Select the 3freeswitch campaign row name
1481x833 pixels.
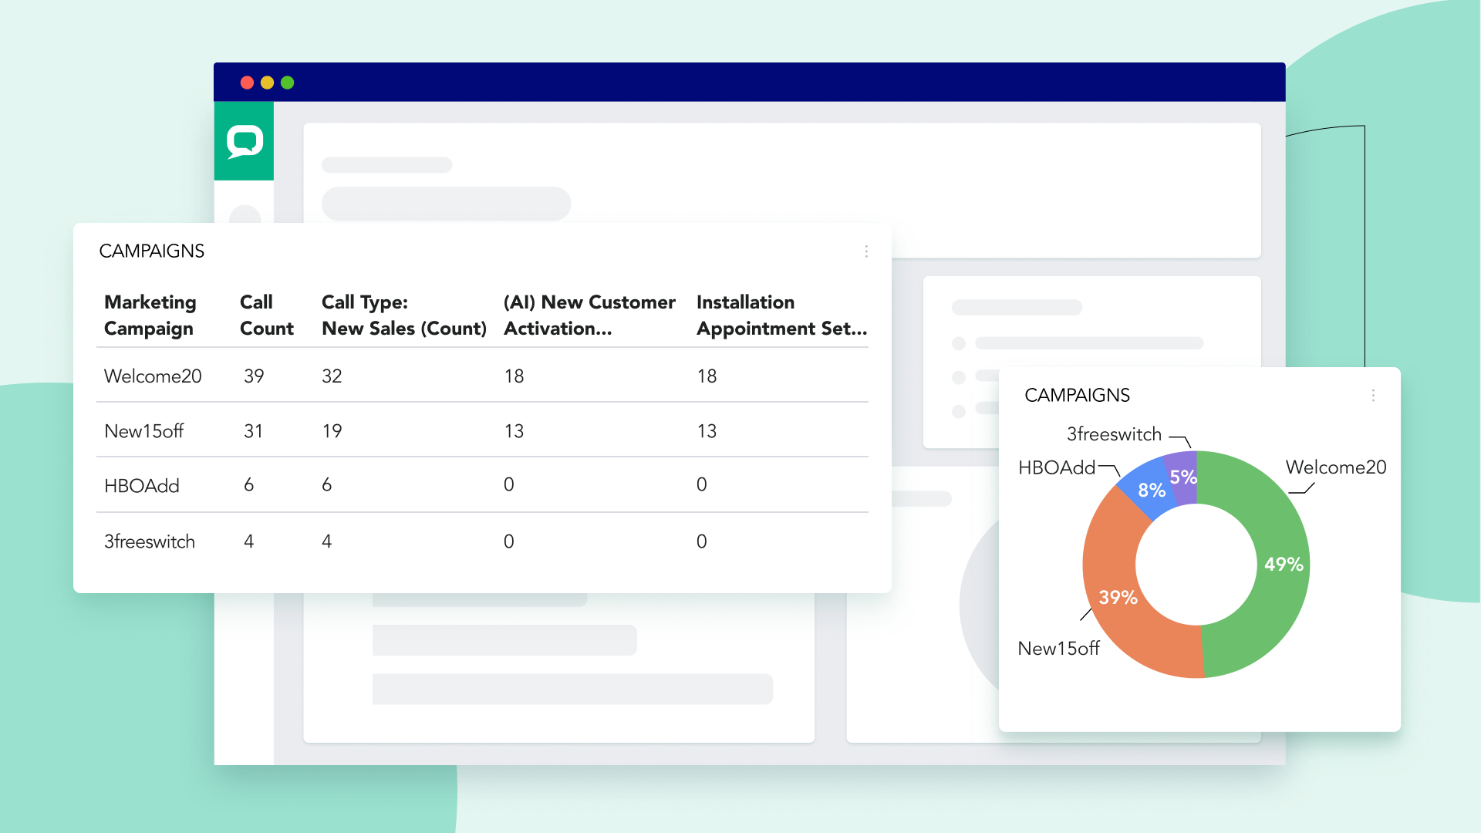point(150,541)
